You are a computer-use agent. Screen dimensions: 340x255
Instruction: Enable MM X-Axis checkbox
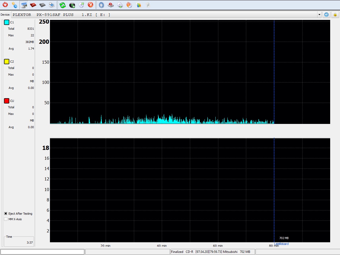6,219
